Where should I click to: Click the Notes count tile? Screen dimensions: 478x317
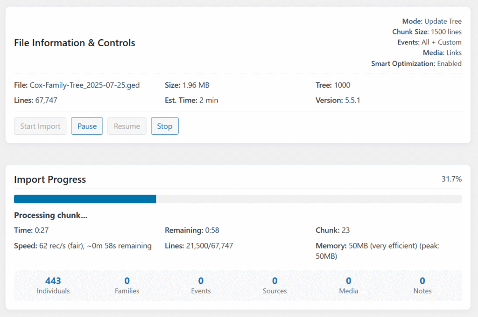(x=422, y=285)
